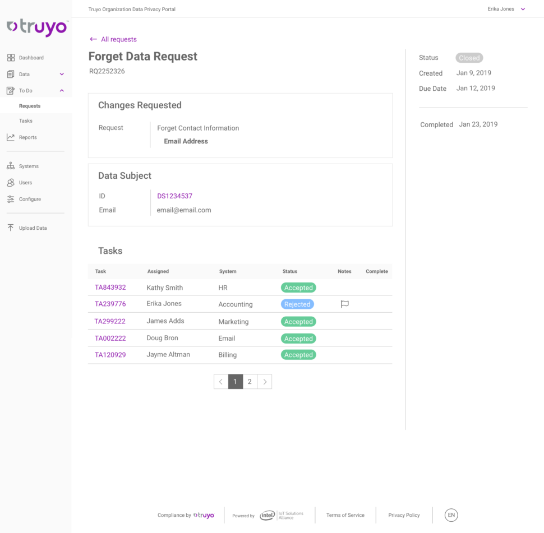
Task: Click the Users people icon
Action: coord(11,183)
